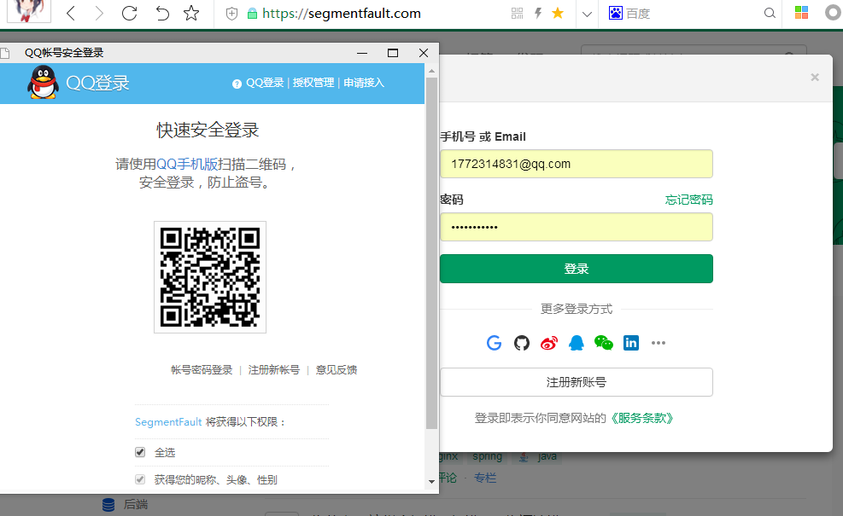Bookmark page with yellow star icon
843x516 pixels.
tap(558, 13)
